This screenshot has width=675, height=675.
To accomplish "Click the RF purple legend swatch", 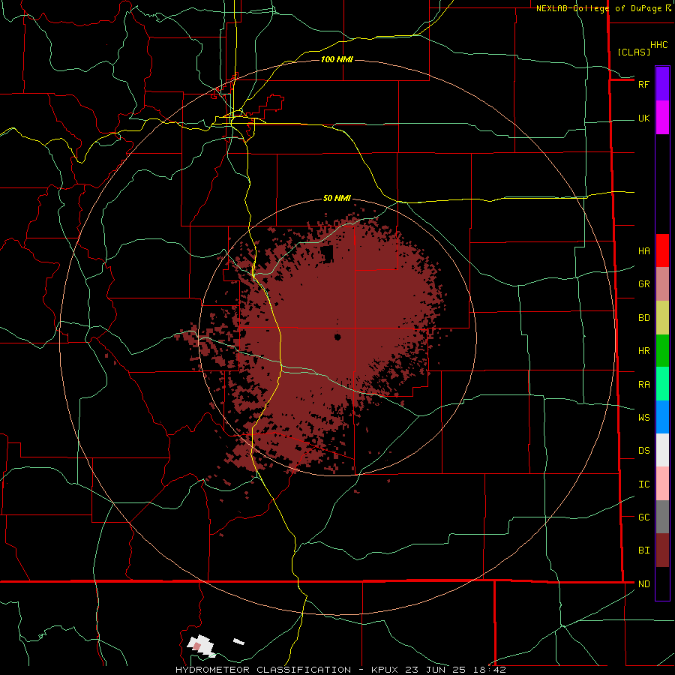I will tap(662, 84).
